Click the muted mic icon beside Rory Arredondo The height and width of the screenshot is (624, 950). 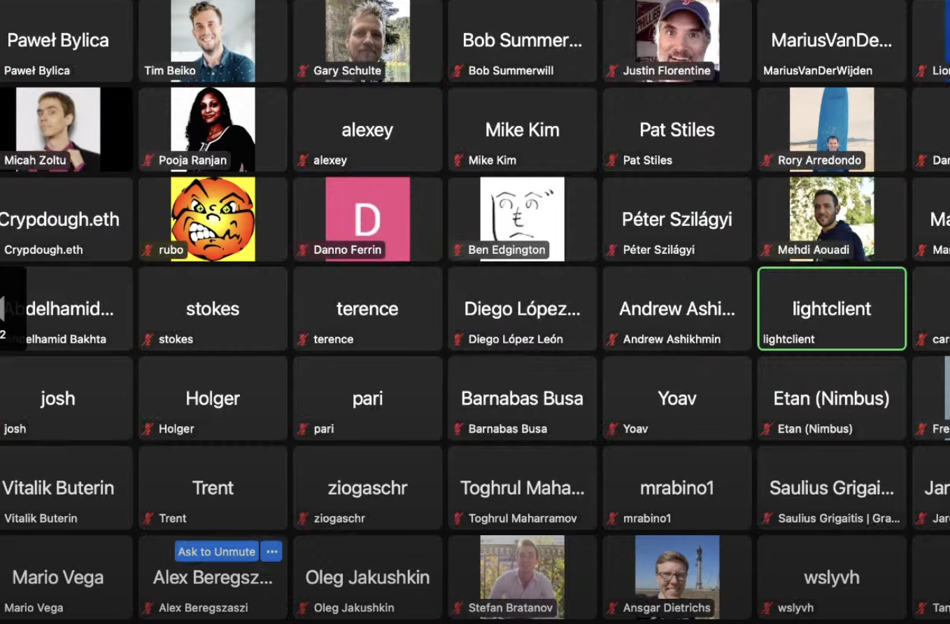coord(767,160)
